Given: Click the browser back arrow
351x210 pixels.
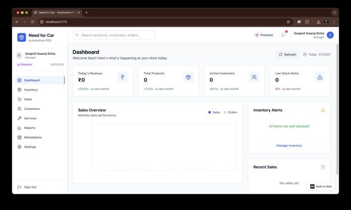Looking at the screenshot, I should (x=17, y=22).
